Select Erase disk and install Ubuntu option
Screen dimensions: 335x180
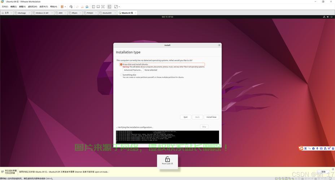click(121, 64)
